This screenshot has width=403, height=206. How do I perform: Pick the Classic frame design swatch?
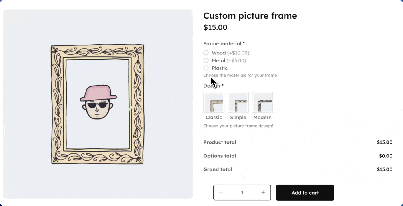[x=214, y=102]
